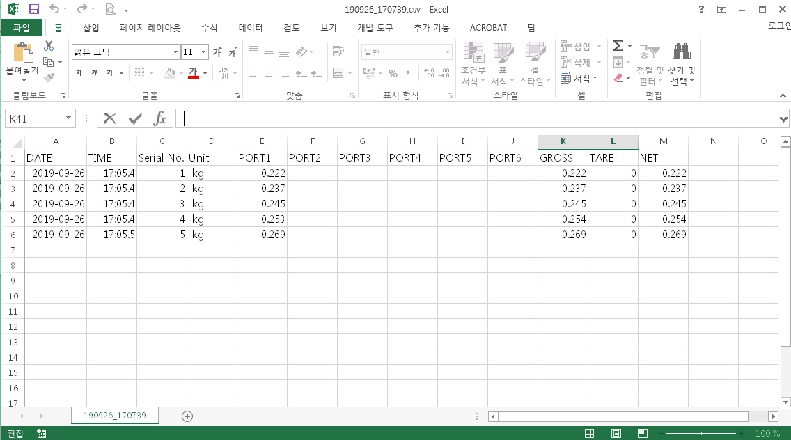
Task: Click the 로그인 sign-in link
Action: [779, 26]
